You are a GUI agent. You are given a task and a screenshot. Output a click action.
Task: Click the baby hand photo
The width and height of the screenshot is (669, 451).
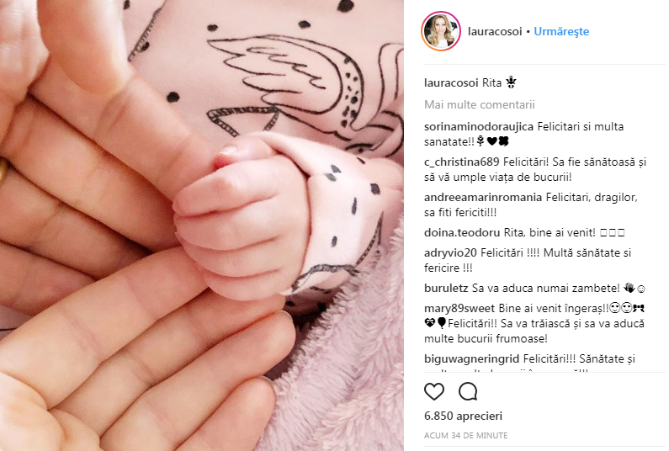202,225
